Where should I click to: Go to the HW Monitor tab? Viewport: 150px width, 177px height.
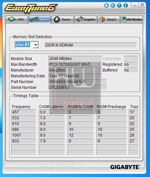point(132,20)
